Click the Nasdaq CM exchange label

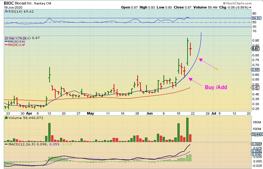coord(43,3)
